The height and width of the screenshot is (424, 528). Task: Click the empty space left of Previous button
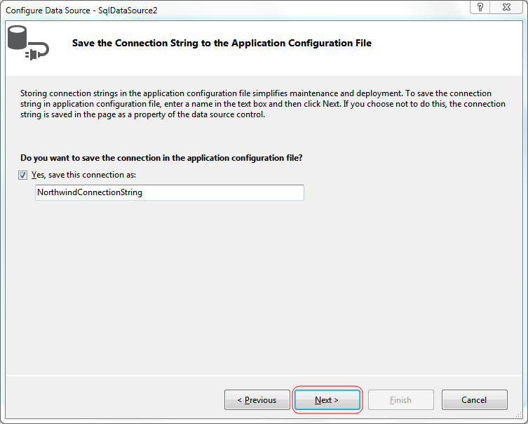tap(112, 400)
